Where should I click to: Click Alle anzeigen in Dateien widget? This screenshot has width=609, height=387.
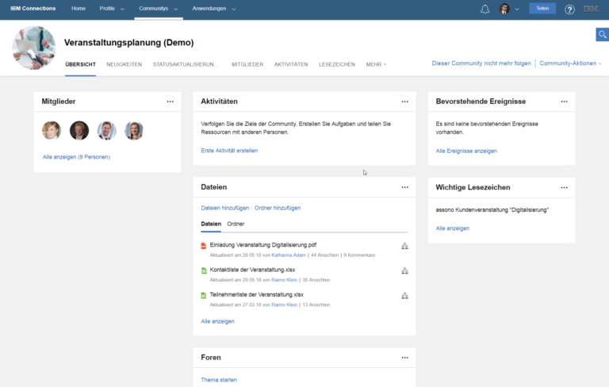click(x=217, y=321)
